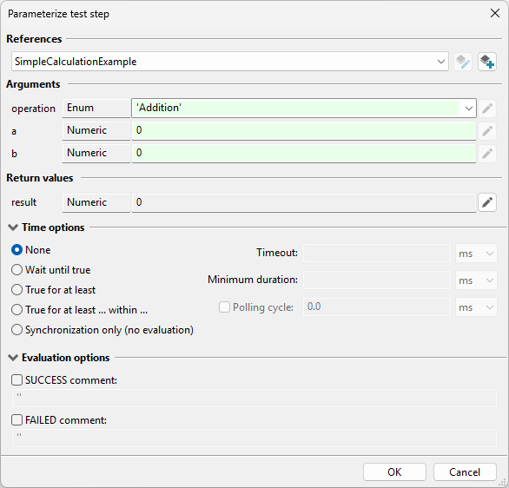Open the 'Addition' operation dropdown
The width and height of the screenshot is (509, 488).
(468, 109)
